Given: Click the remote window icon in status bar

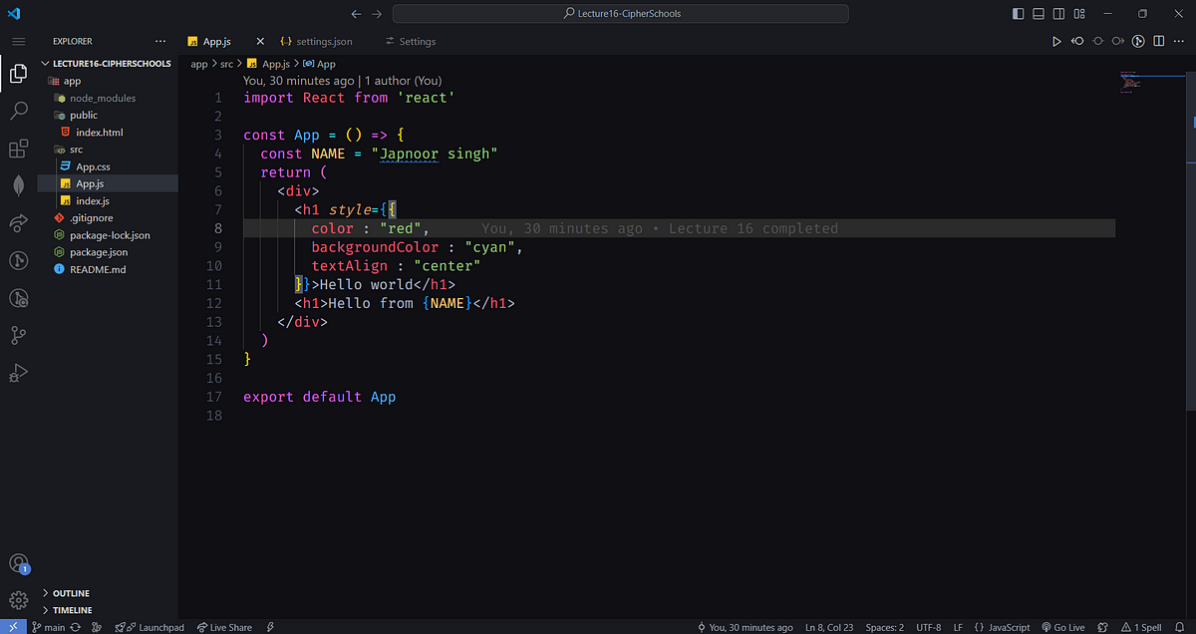Looking at the screenshot, I should pyautogui.click(x=13, y=627).
